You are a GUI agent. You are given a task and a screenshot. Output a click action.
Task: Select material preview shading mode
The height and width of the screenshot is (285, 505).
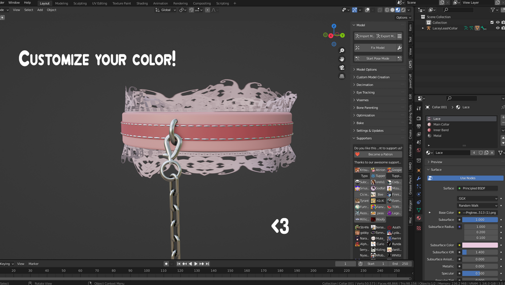[398, 10]
